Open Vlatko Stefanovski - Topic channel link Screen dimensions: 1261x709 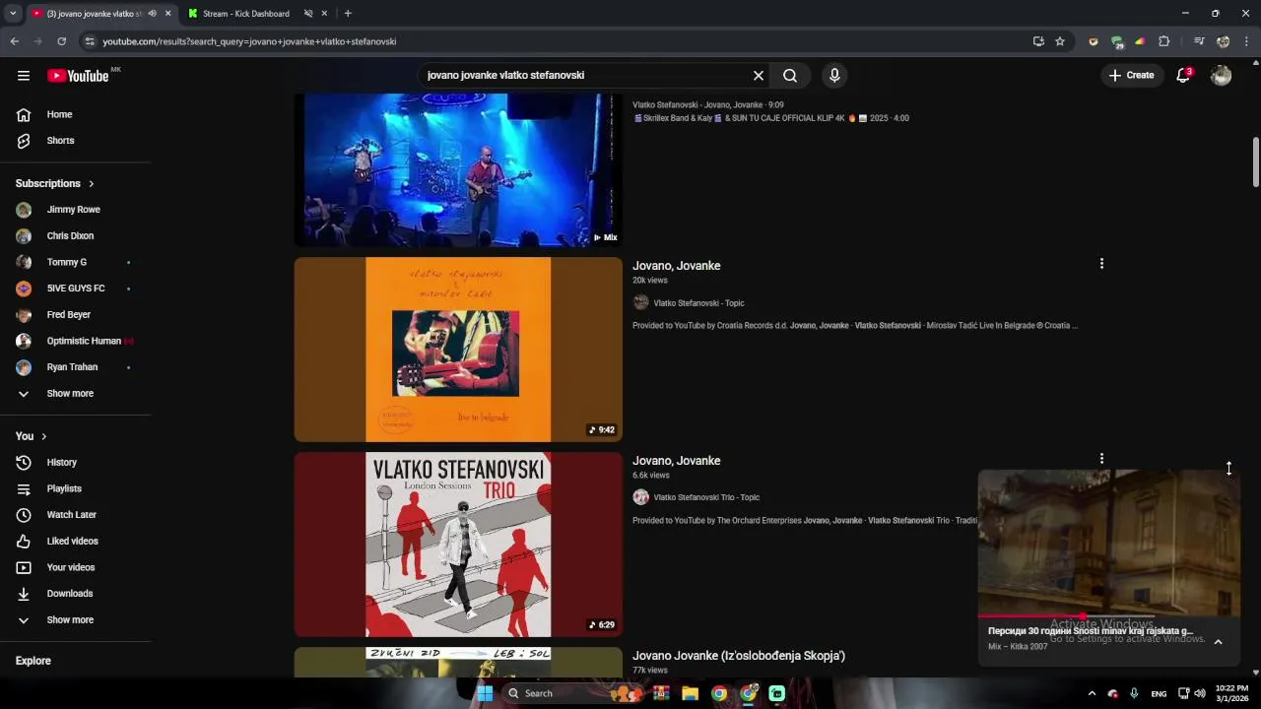coord(698,303)
